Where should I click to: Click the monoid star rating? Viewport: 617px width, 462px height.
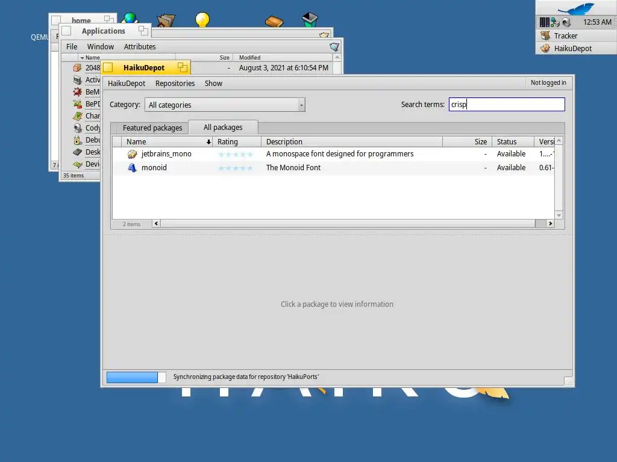click(x=236, y=168)
